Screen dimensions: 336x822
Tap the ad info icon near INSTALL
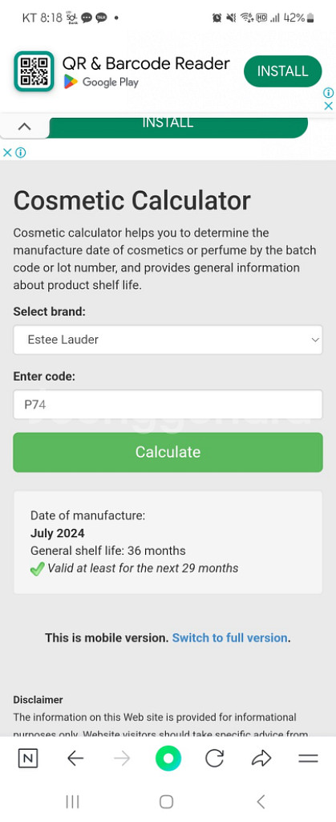click(x=328, y=93)
